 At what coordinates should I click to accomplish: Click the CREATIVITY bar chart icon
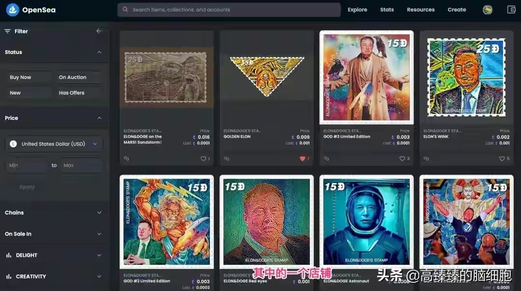click(x=9, y=277)
